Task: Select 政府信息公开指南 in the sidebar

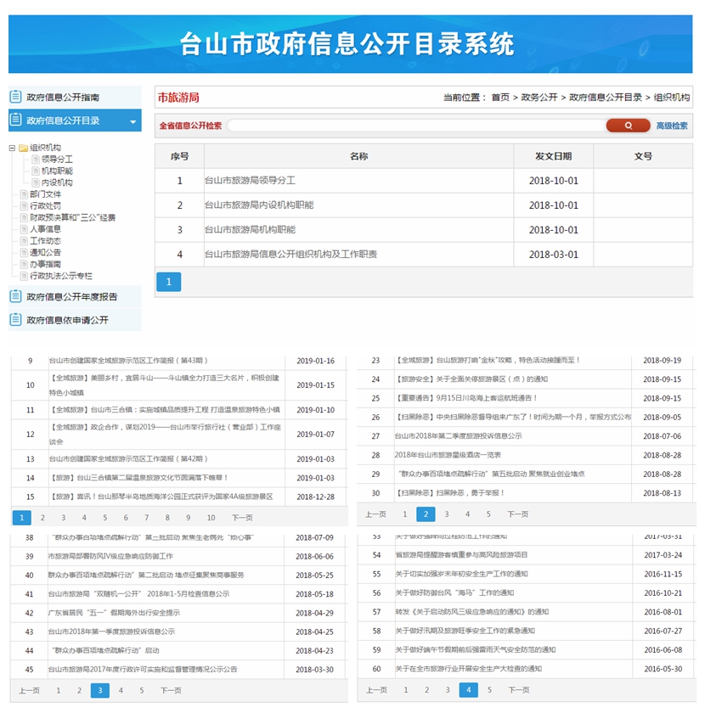Action: coord(63,98)
